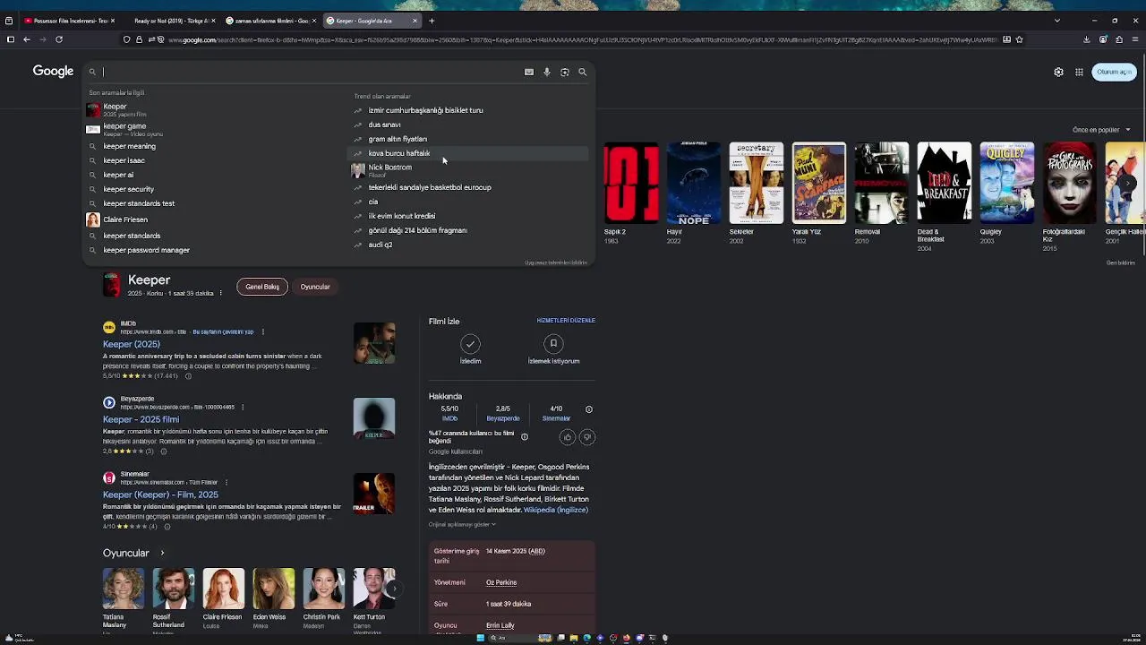Select the 'keeper password manager' suggestion
Screen dimensions: 1146x645
click(x=147, y=250)
